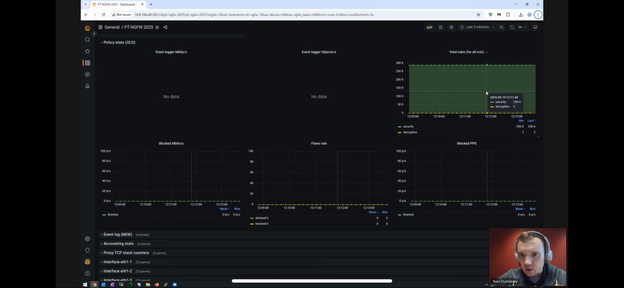The width and height of the screenshot is (624, 288).
Task: Open Alerting bell icon in sidebar
Action: point(87,86)
